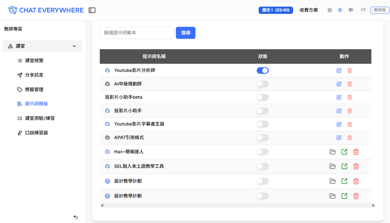
Task: Open 標籤管理 in the sidebar
Action: click(34, 90)
